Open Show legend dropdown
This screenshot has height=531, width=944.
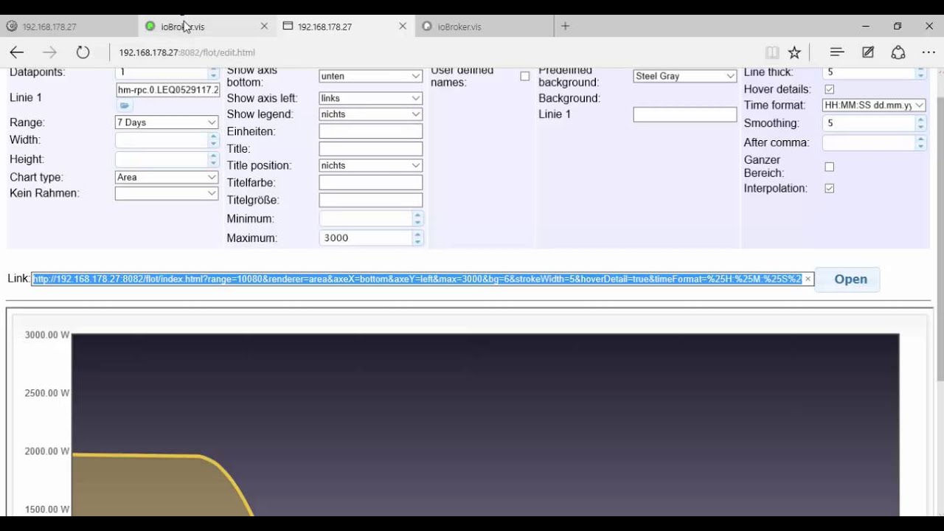(370, 114)
